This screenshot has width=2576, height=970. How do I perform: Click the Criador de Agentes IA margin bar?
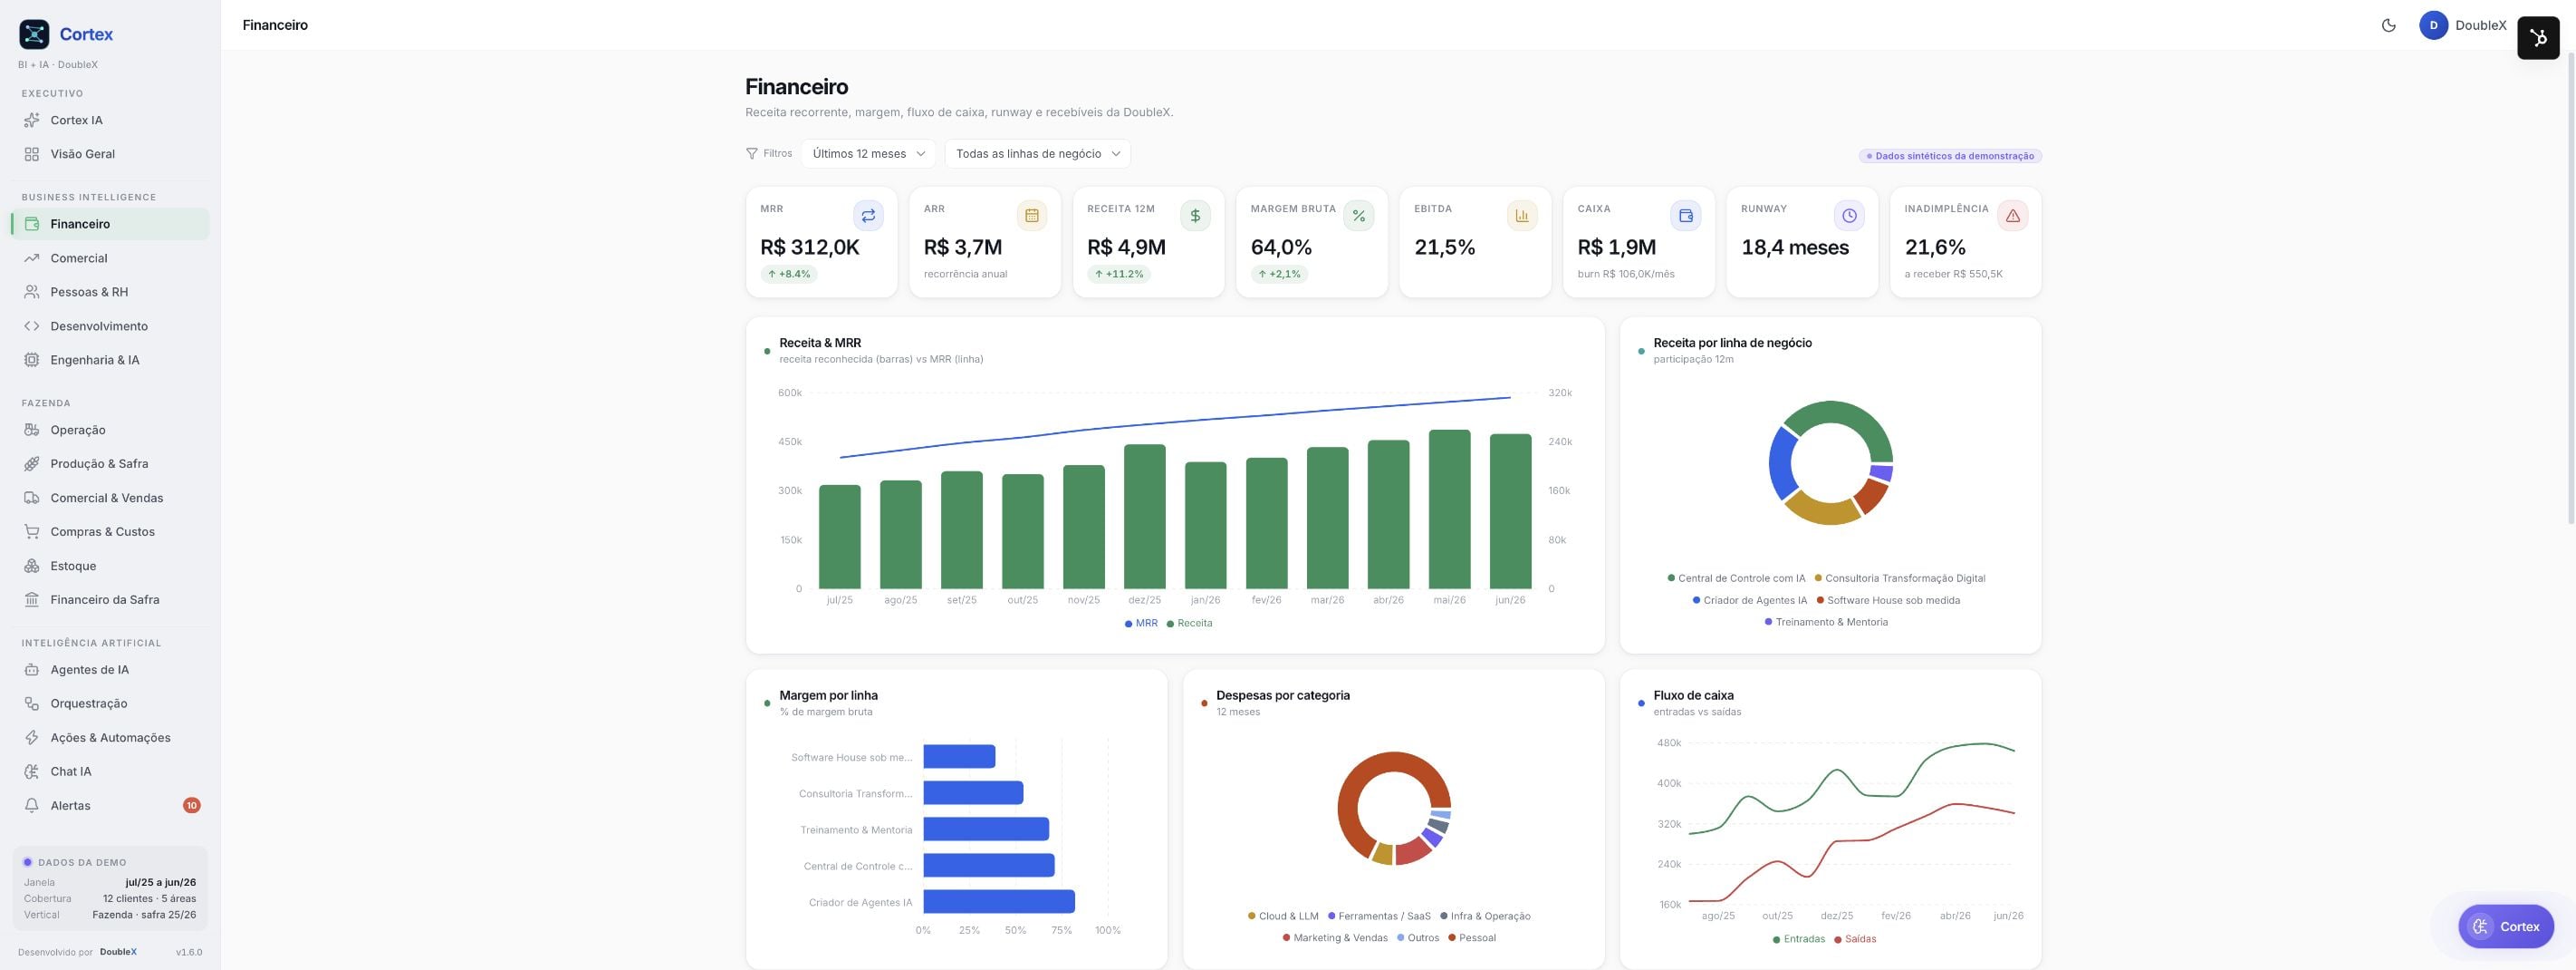[998, 902]
